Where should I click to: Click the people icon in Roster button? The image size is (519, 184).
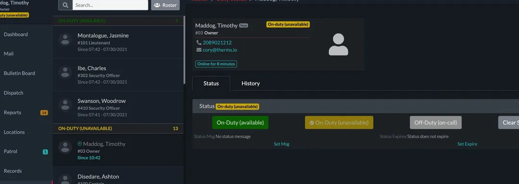[x=157, y=5]
